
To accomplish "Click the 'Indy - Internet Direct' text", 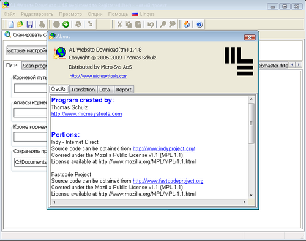I will click(x=75, y=142).
